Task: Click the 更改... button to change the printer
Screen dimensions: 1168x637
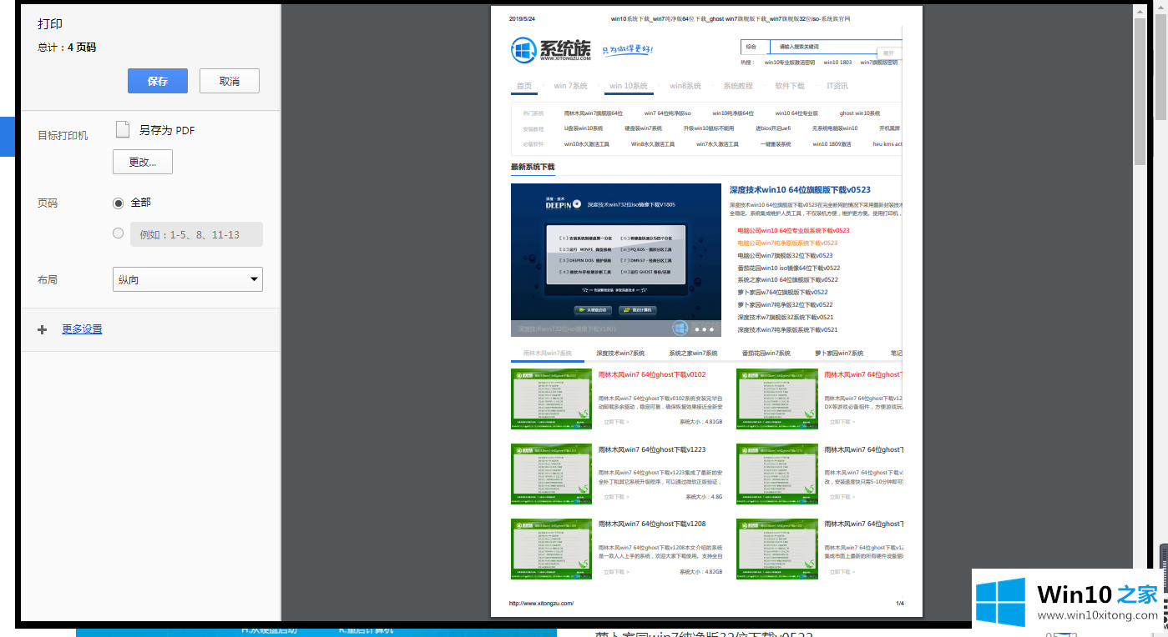Action: point(143,162)
